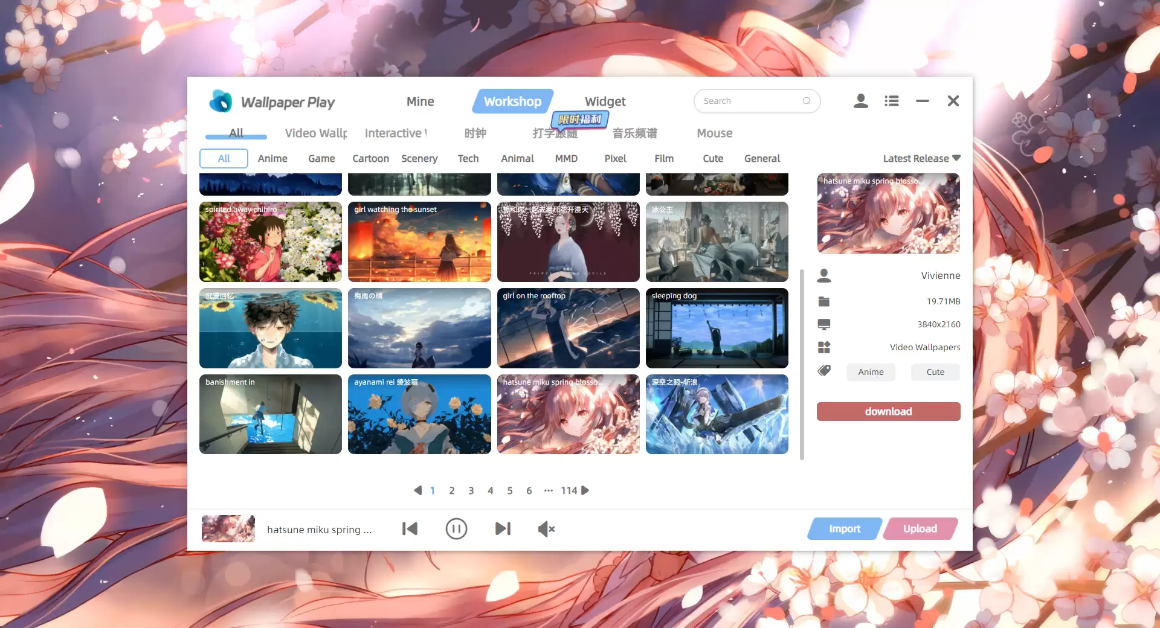Switch to the Mine tab
Viewport: 1160px width, 628px height.
click(420, 101)
